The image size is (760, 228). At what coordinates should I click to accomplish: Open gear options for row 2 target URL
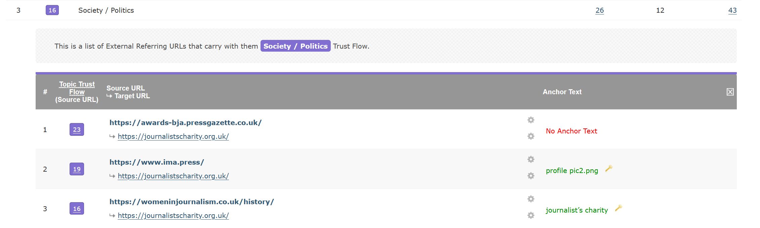pyautogui.click(x=531, y=176)
